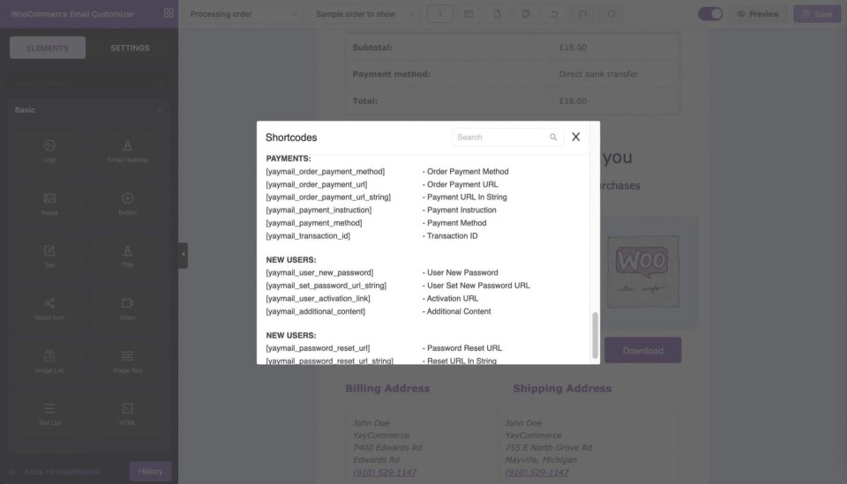Choose the Social Icon element
Screen dimensions: 847x484
49,303
